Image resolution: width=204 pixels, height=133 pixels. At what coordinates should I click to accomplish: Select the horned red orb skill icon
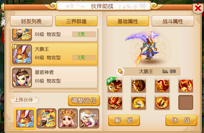click(x=186, y=85)
